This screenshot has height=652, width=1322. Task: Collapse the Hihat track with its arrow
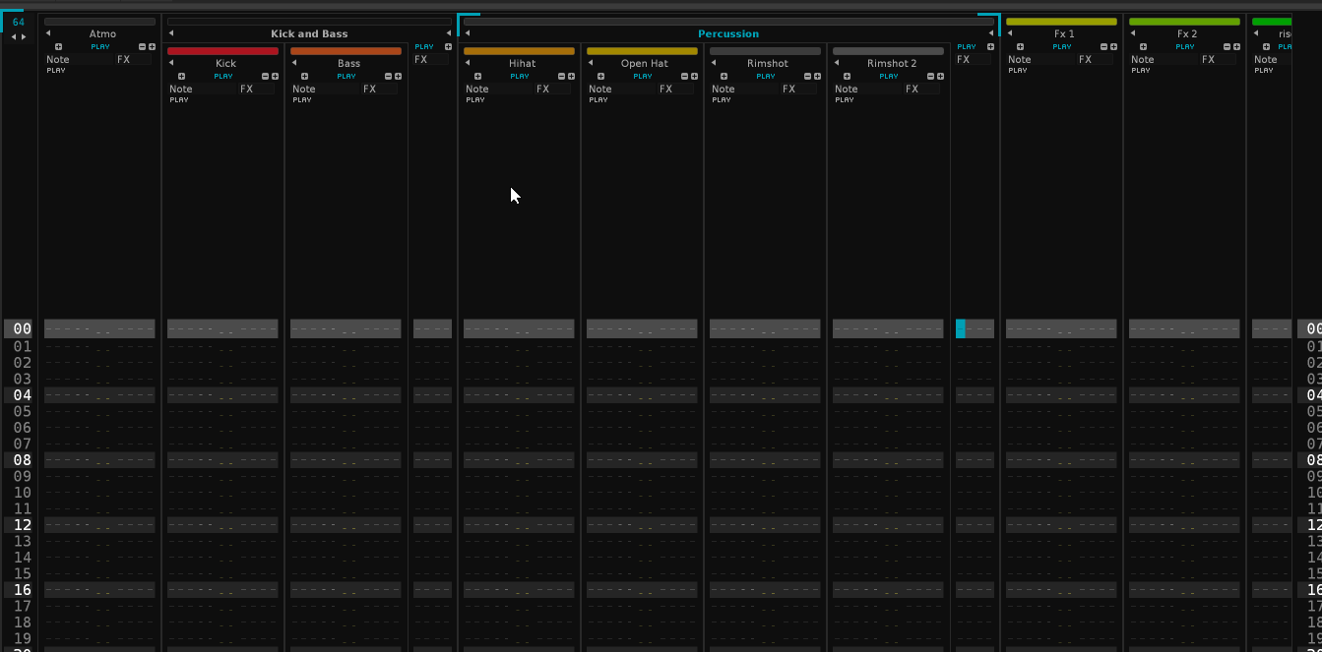tap(467, 63)
